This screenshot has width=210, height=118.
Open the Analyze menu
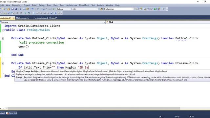coord(100,5)
